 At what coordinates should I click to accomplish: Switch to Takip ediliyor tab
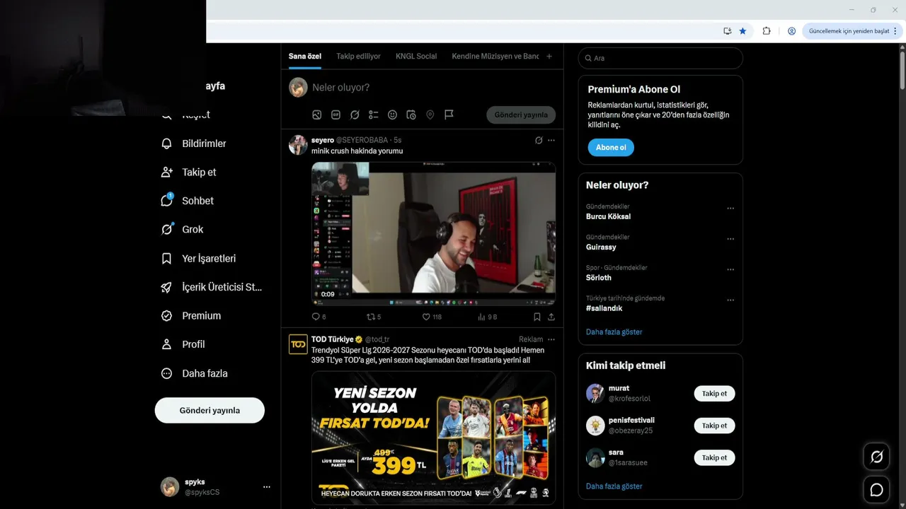tap(358, 56)
